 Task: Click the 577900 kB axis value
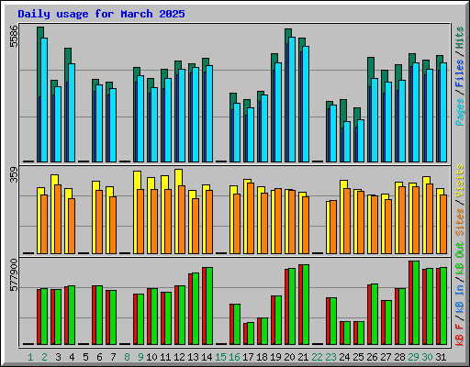point(14,275)
